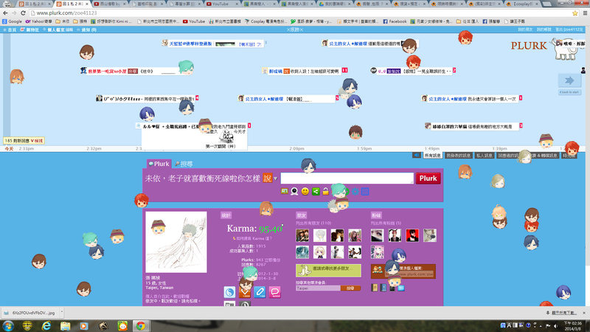Click the blue gear settings icon
This screenshot has width=590, height=332.
click(355, 191)
